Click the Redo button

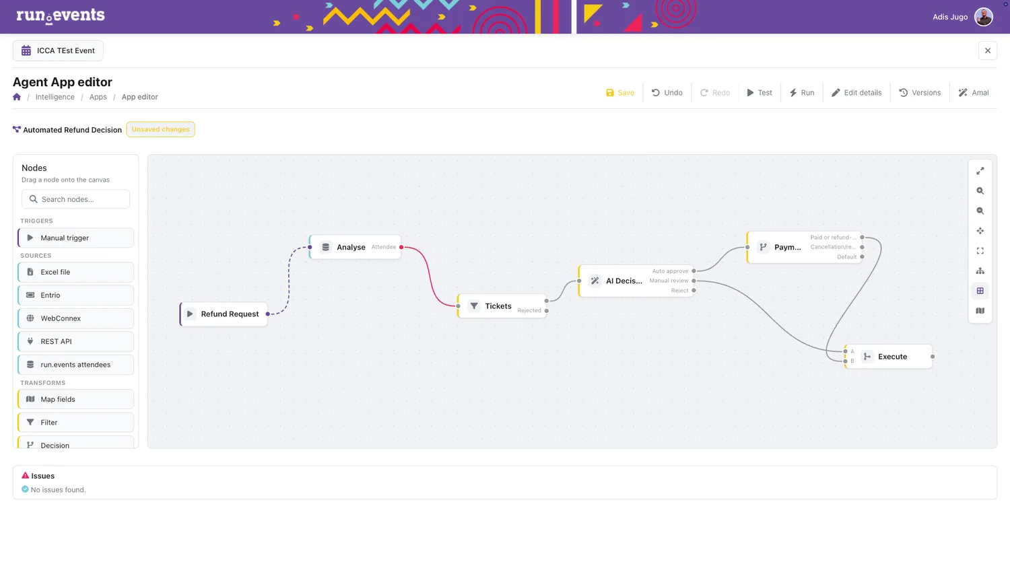point(715,93)
